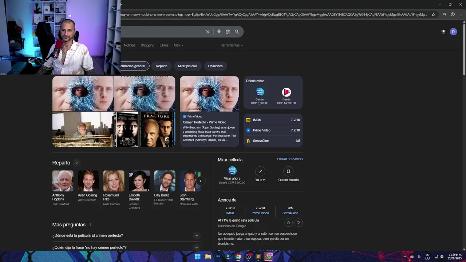This screenshot has height=262, width=466.
Task: Open the Reparto section arrow
Action: pyautogui.click(x=76, y=163)
